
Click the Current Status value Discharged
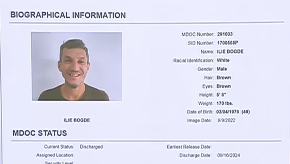pos(91,147)
